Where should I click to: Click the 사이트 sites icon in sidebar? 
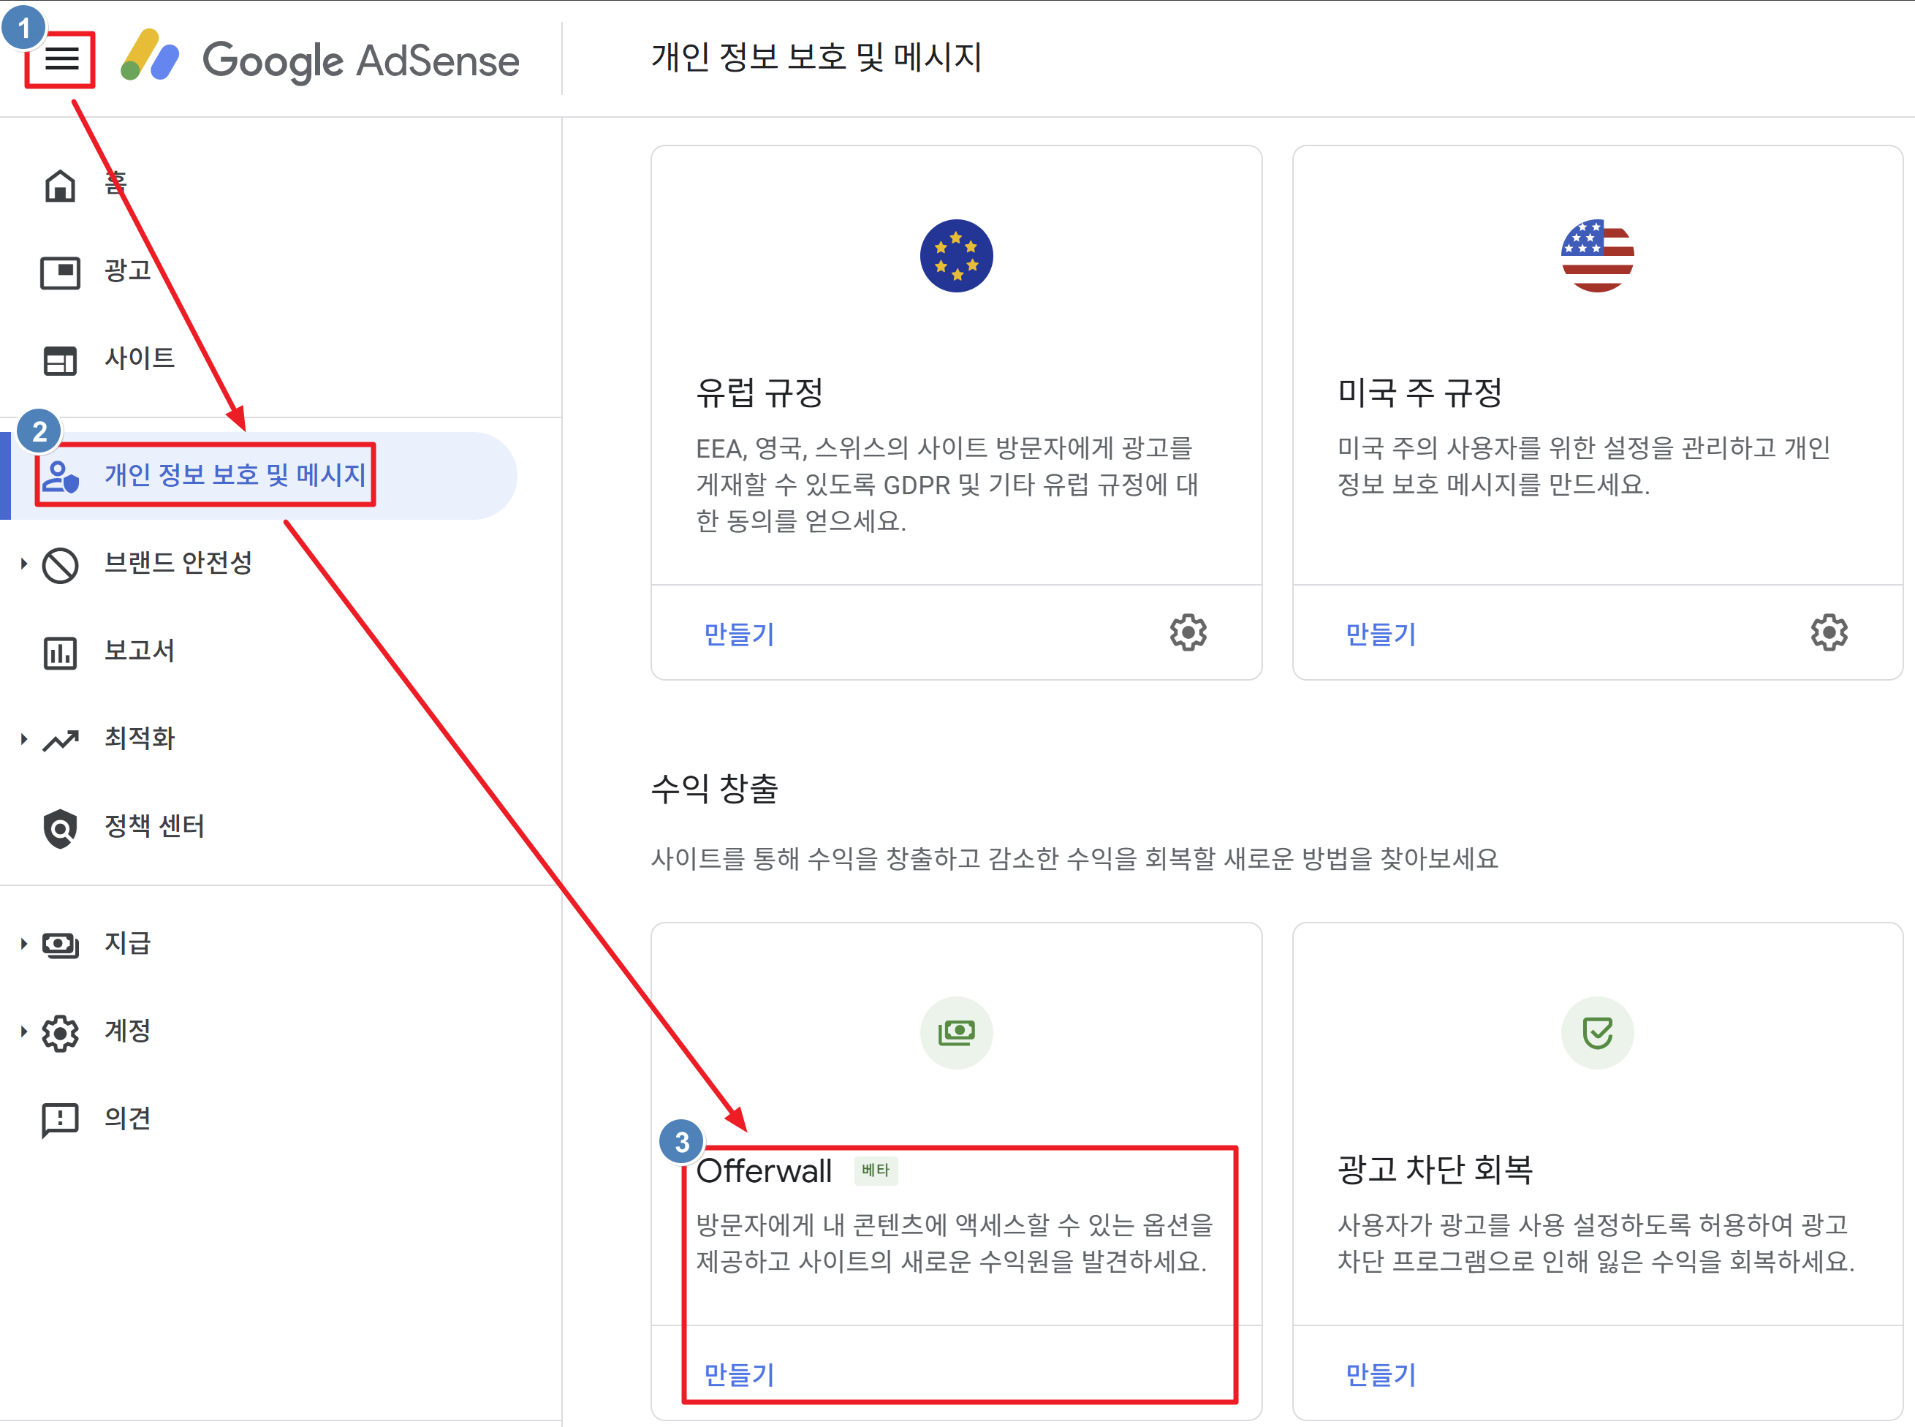coord(60,360)
